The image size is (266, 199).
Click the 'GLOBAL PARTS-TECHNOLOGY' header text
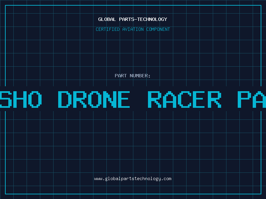click(x=133, y=19)
